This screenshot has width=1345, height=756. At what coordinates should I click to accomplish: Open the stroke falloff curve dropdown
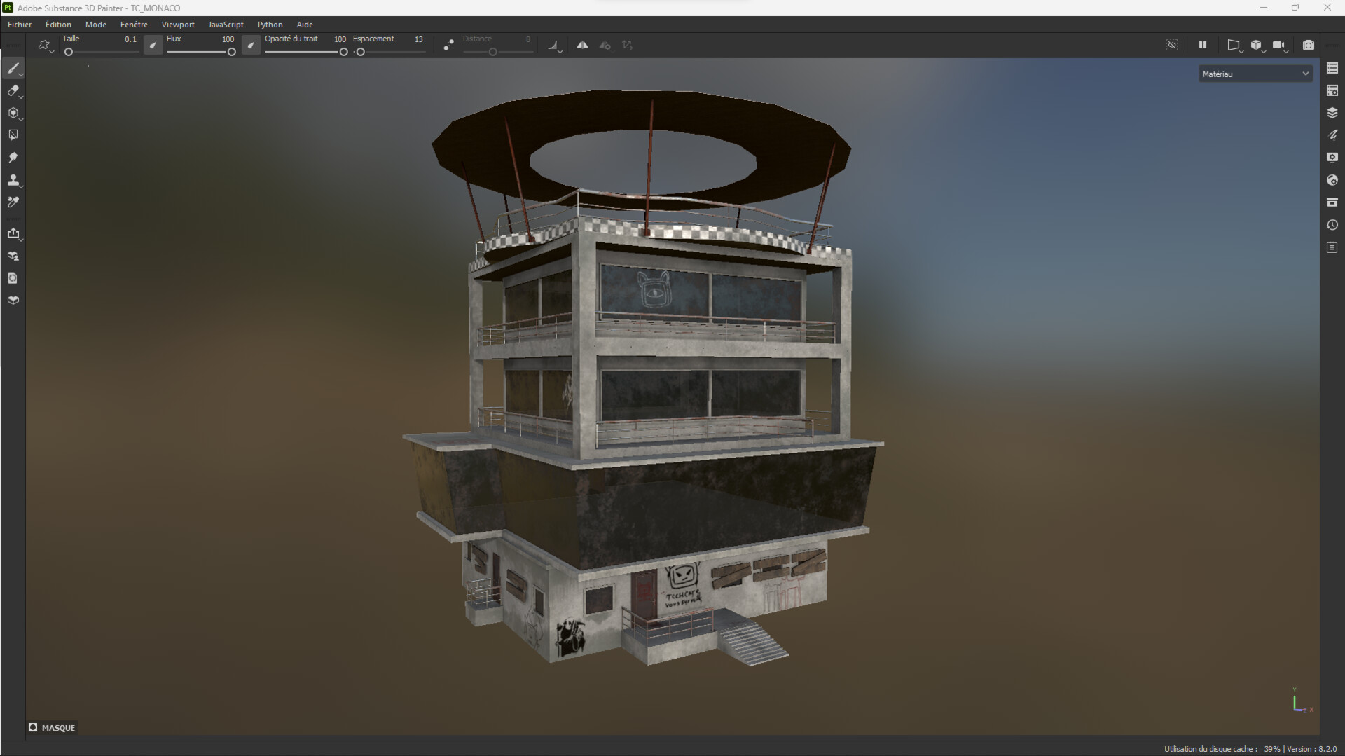point(555,45)
